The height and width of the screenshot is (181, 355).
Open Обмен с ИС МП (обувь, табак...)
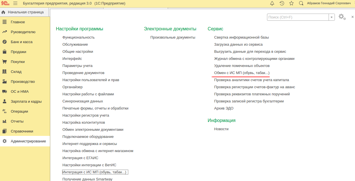(x=242, y=73)
